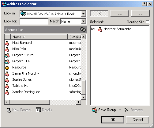Click the To button
The height and width of the screenshot is (128, 154).
99,13
